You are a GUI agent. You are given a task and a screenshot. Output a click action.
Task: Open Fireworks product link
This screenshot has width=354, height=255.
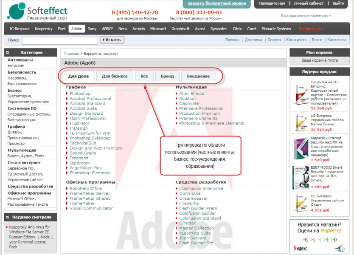coord(189,203)
